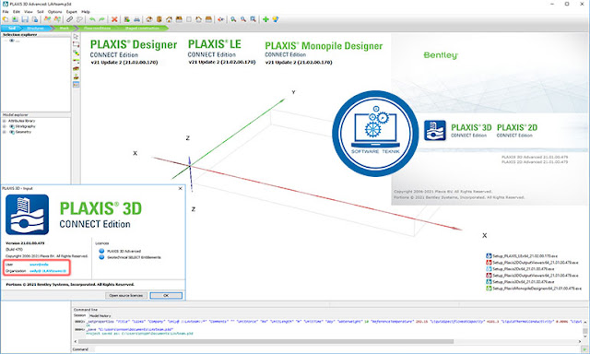Open project via toolbar folder icon
This screenshot has width=590, height=354.
click(x=15, y=19)
